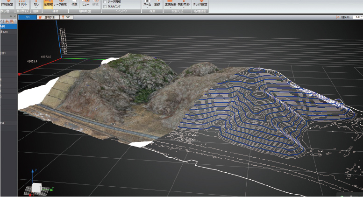Open グリッド設定 grid settings
Viewport: 363px width, 197px height.
click(x=200, y=4)
